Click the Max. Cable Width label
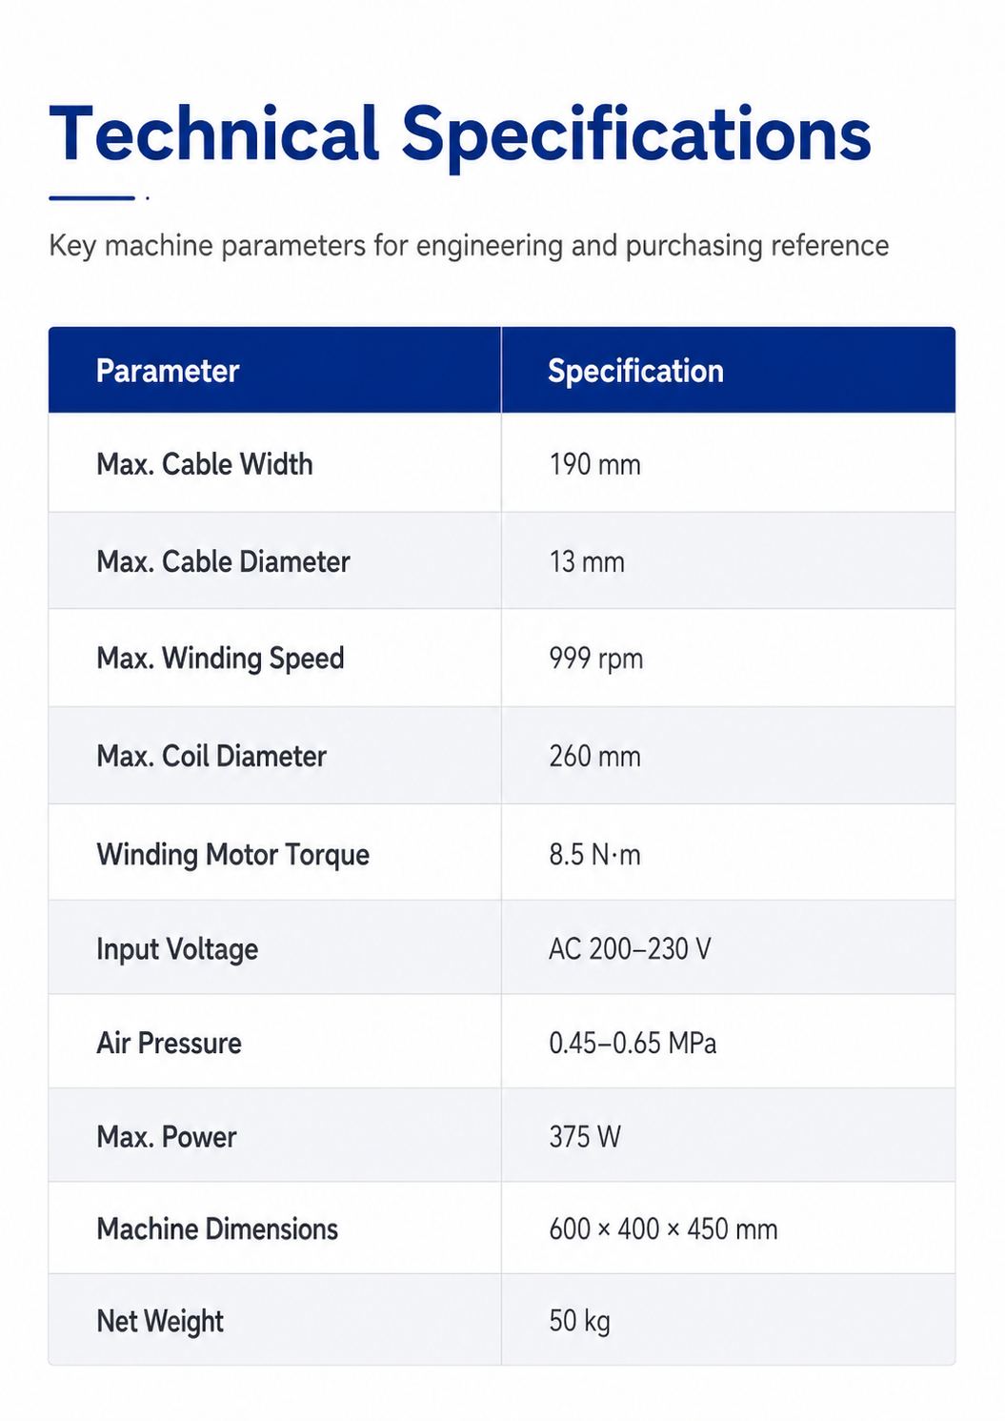 coord(205,464)
